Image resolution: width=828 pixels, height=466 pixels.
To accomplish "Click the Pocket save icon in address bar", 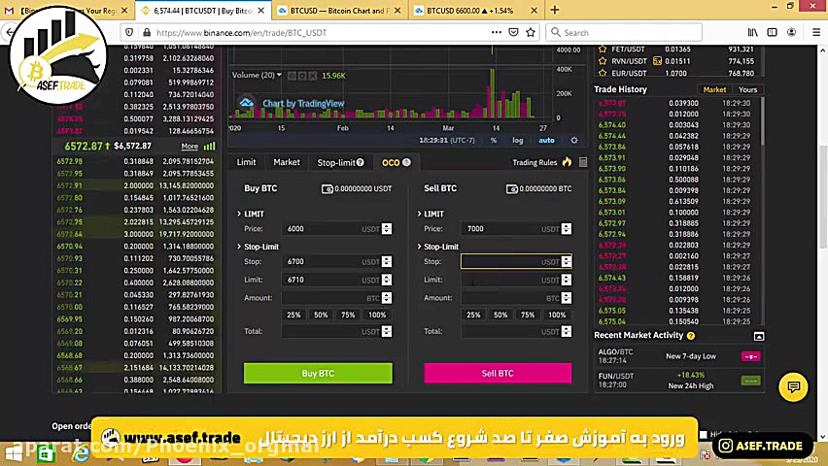I will 513,32.
